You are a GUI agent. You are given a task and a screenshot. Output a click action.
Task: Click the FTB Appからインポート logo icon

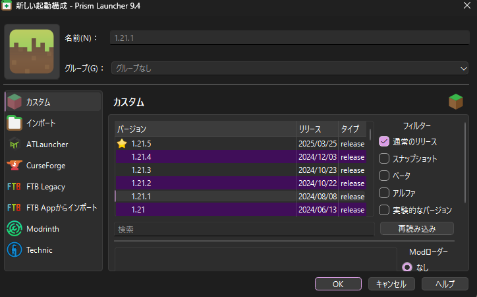[x=14, y=207]
